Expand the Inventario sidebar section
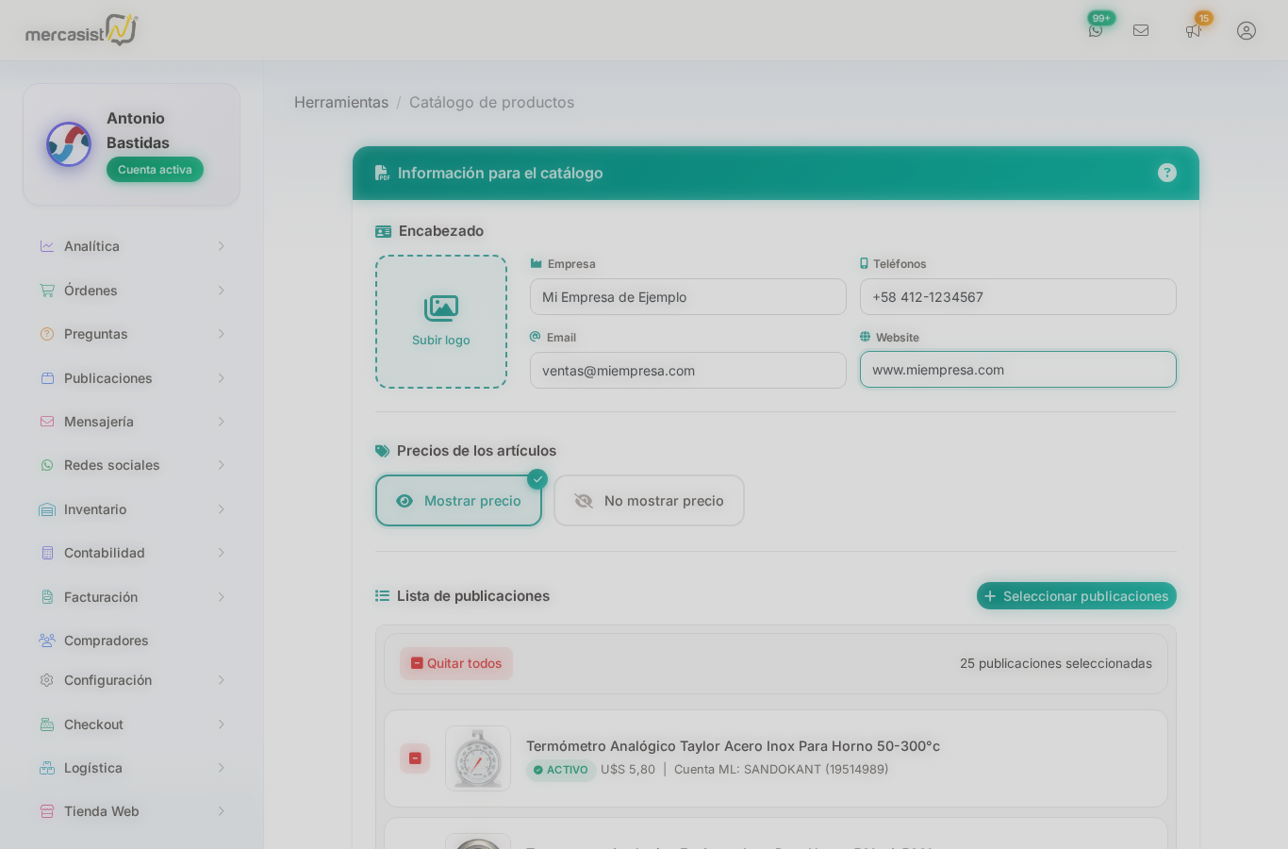Image resolution: width=1288 pixels, height=849 pixels. (x=132, y=509)
